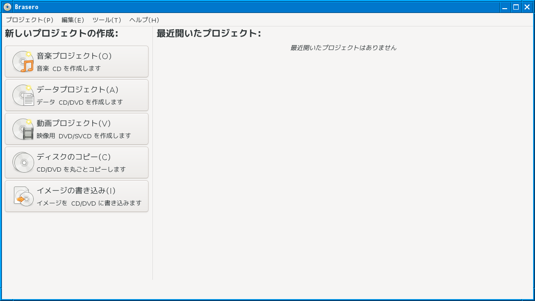Click the image burn icon with orange arrow

23,196
